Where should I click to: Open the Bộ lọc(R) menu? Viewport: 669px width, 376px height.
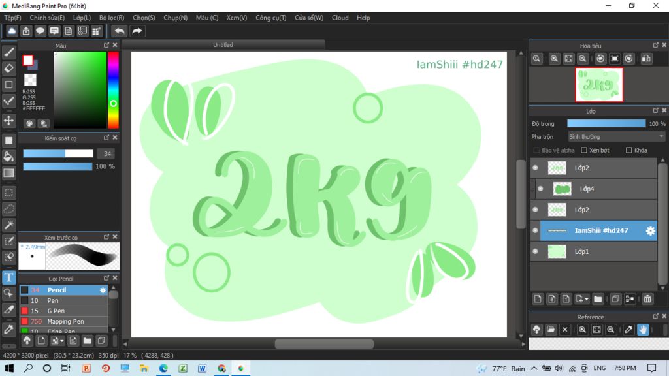point(112,18)
